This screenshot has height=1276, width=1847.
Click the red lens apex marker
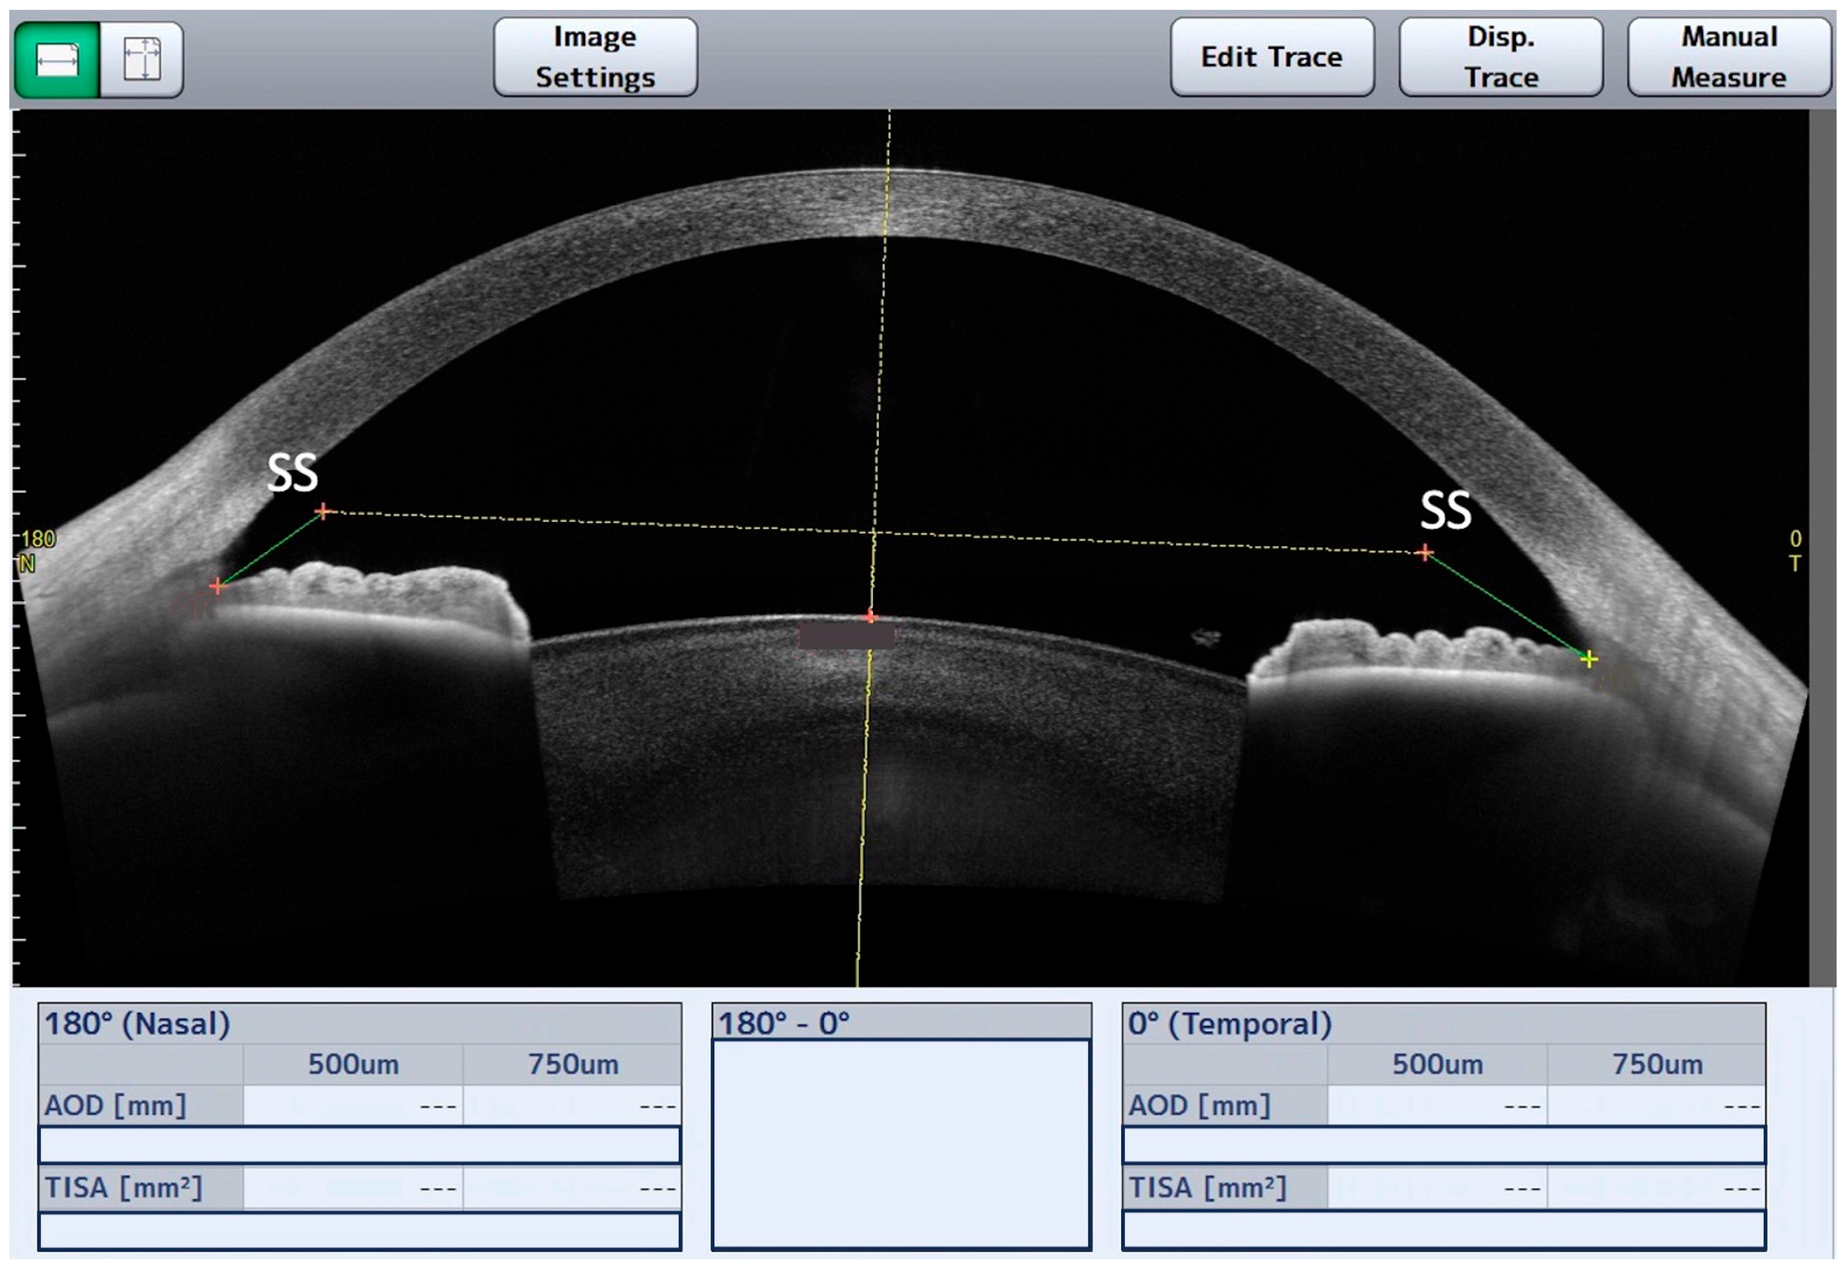[x=871, y=616]
